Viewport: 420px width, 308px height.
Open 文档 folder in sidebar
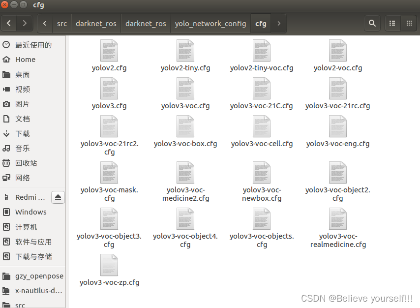tap(32, 119)
